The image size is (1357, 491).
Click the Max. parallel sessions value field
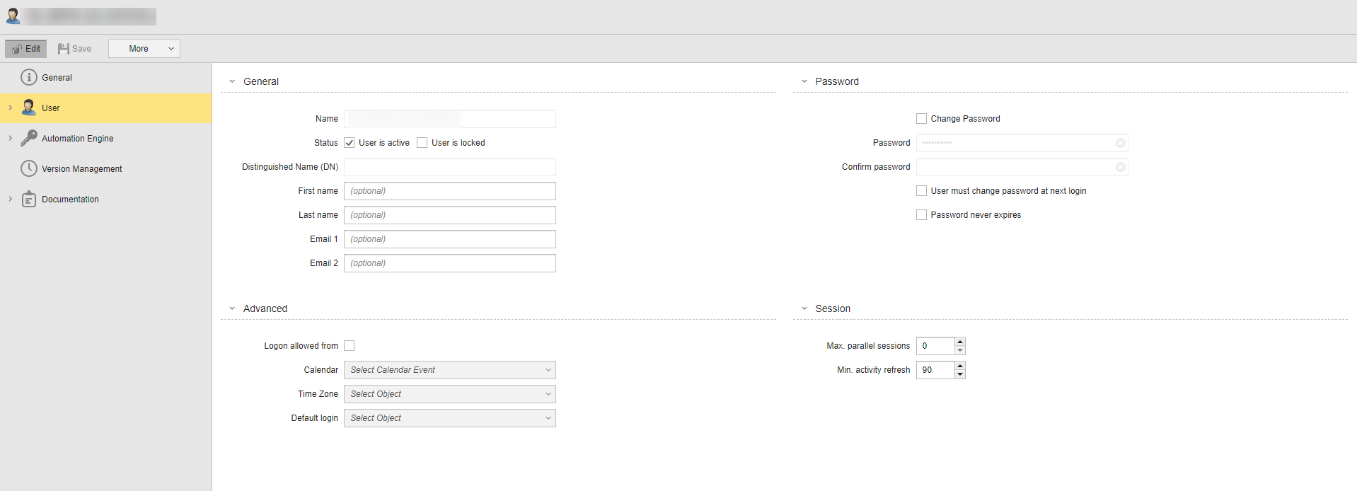[x=935, y=346]
